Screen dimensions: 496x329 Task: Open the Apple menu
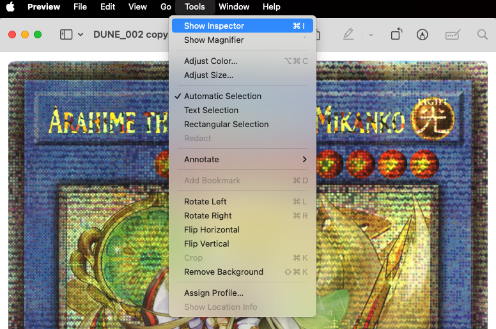tap(10, 7)
